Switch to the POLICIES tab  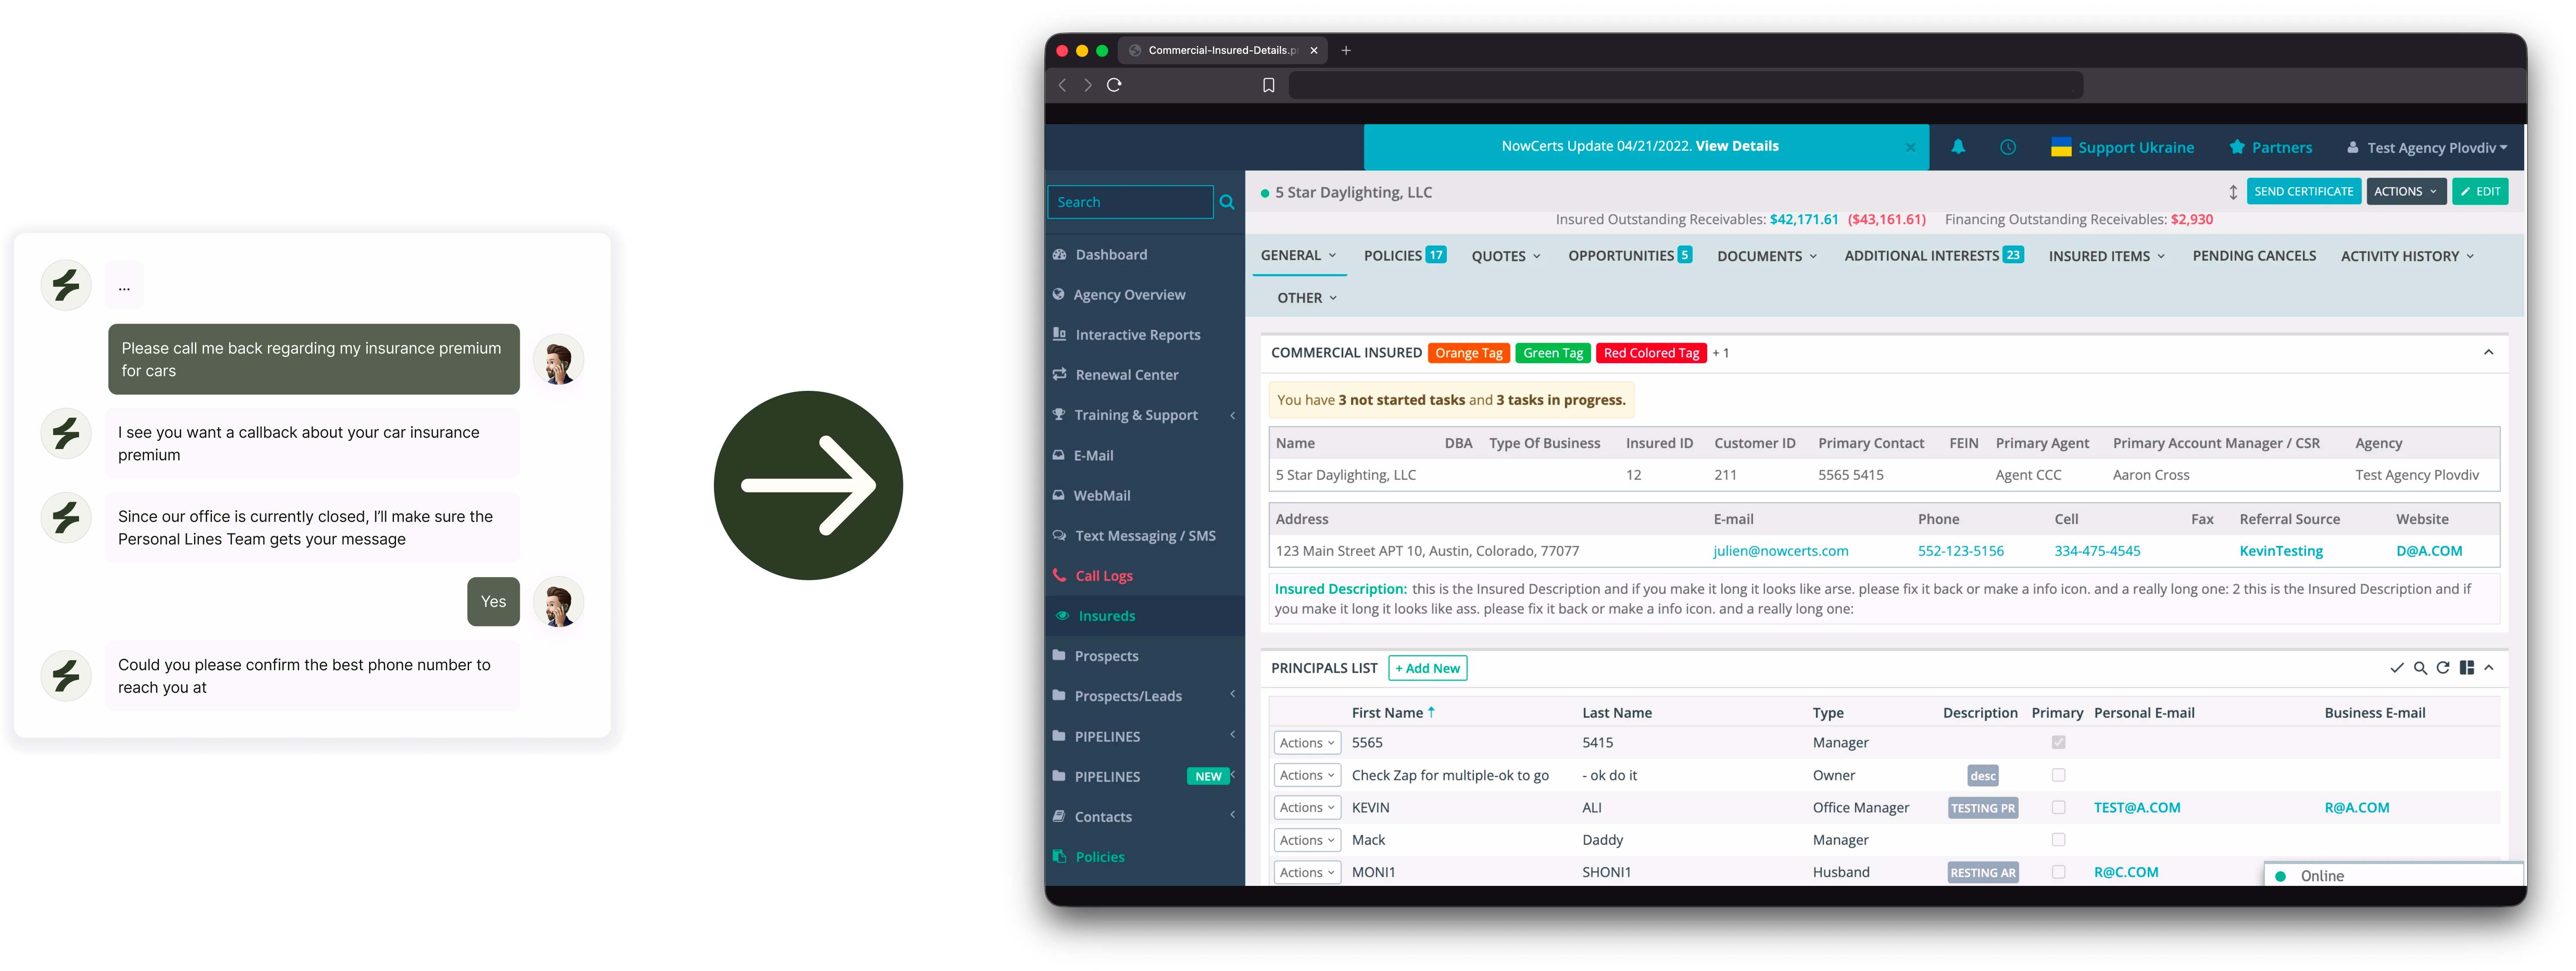[x=1405, y=256]
